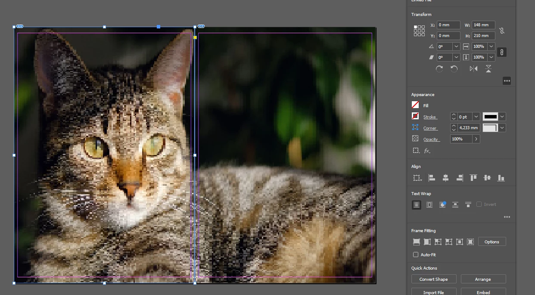This screenshot has height=295, width=535.
Task: Click the Corner options icon
Action: point(415,127)
